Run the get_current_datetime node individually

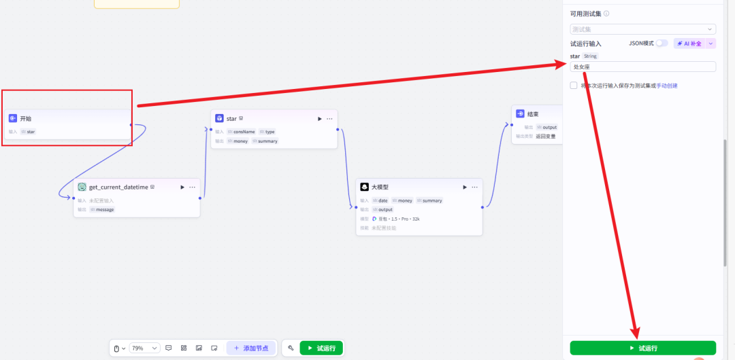coord(182,187)
